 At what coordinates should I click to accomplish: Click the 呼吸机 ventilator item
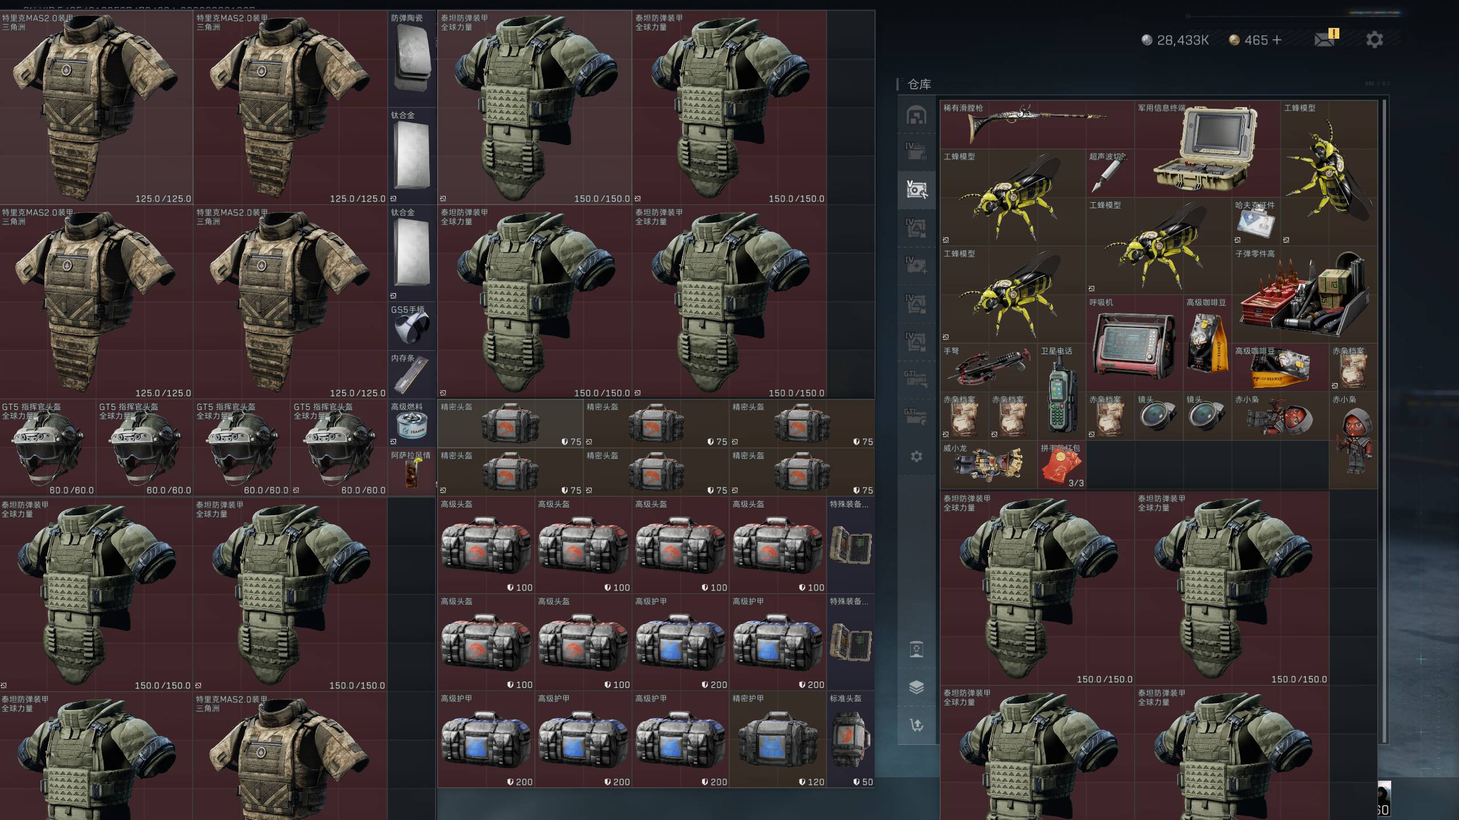[1134, 343]
